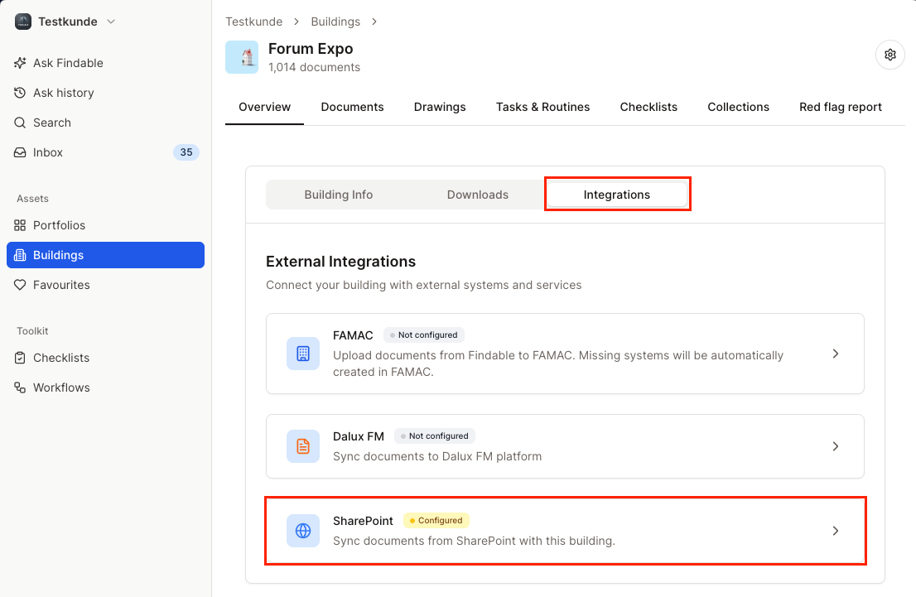Open Ask history from the sidebar

pyautogui.click(x=18, y=93)
